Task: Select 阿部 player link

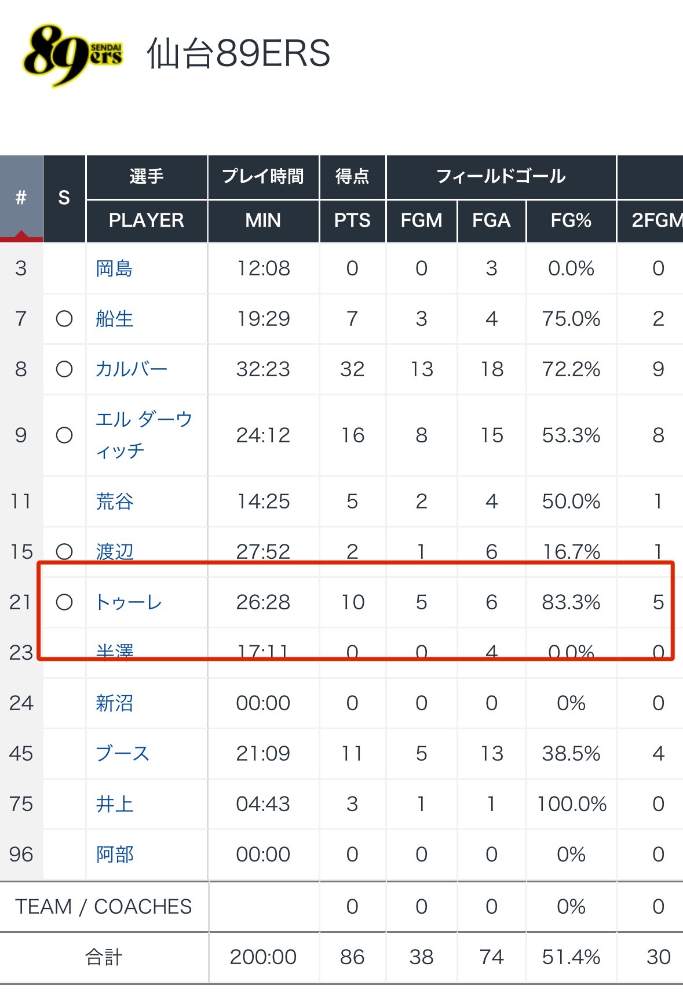Action: [114, 855]
